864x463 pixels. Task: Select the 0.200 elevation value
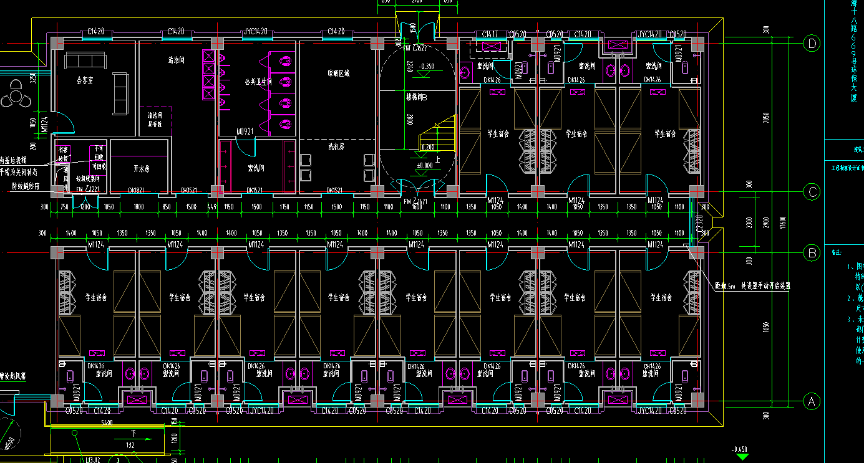point(427,147)
